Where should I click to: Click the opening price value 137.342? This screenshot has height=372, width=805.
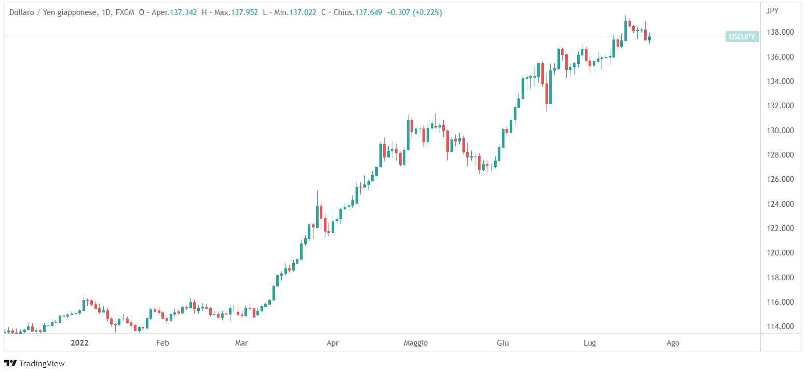coord(184,12)
